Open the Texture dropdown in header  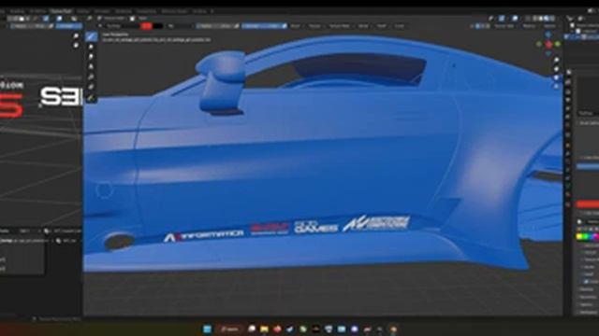click(x=314, y=26)
